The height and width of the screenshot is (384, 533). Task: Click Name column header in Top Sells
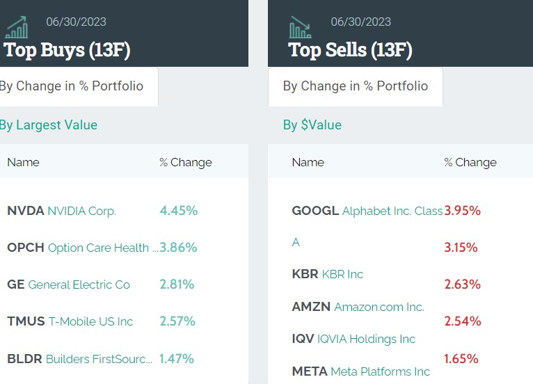308,162
